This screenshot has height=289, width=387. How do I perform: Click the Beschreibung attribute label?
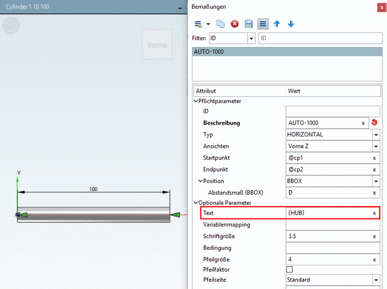(x=221, y=123)
